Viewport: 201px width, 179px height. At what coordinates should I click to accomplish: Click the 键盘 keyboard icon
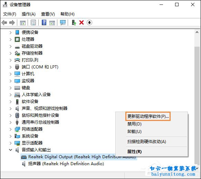17,88
